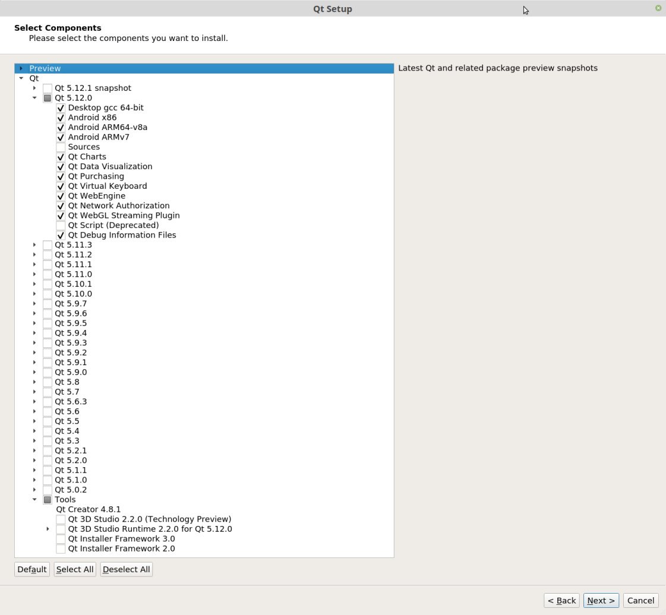The image size is (666, 615).
Task: Check Qt Installer Framework 2.0 checkbox
Action: pos(61,549)
